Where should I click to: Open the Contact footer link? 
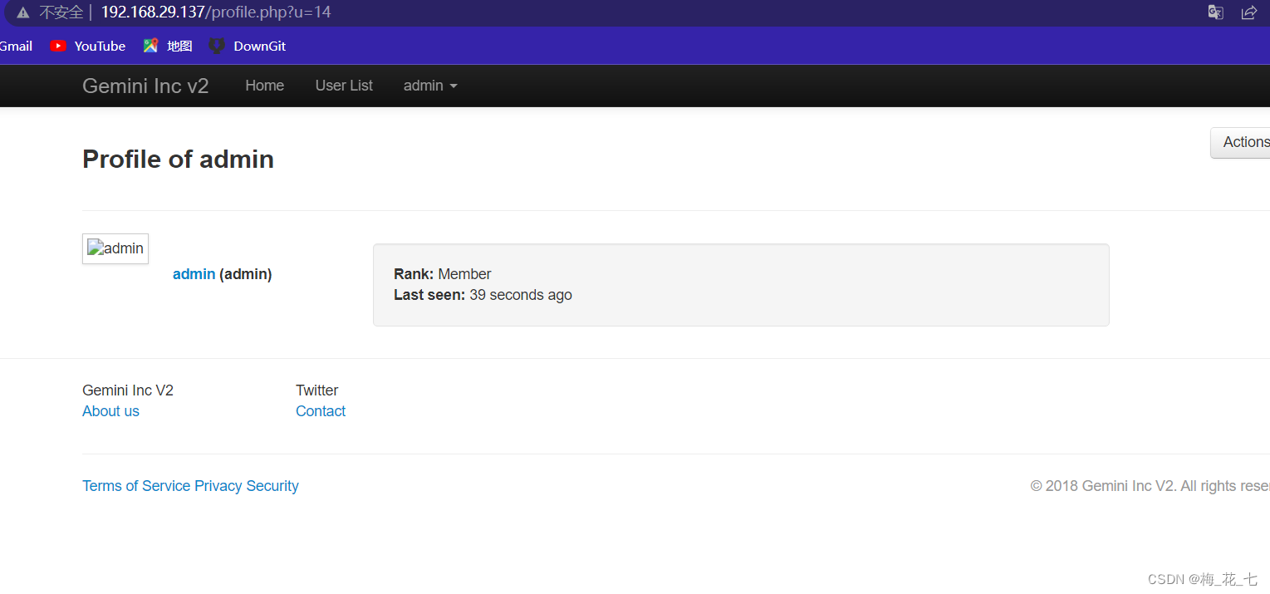[x=321, y=411]
